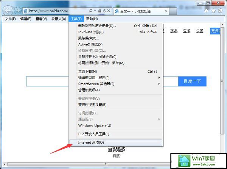This screenshot has height=169, width=227.
Task: Click the 学术 link on Baidu page
Action: [x=174, y=31]
